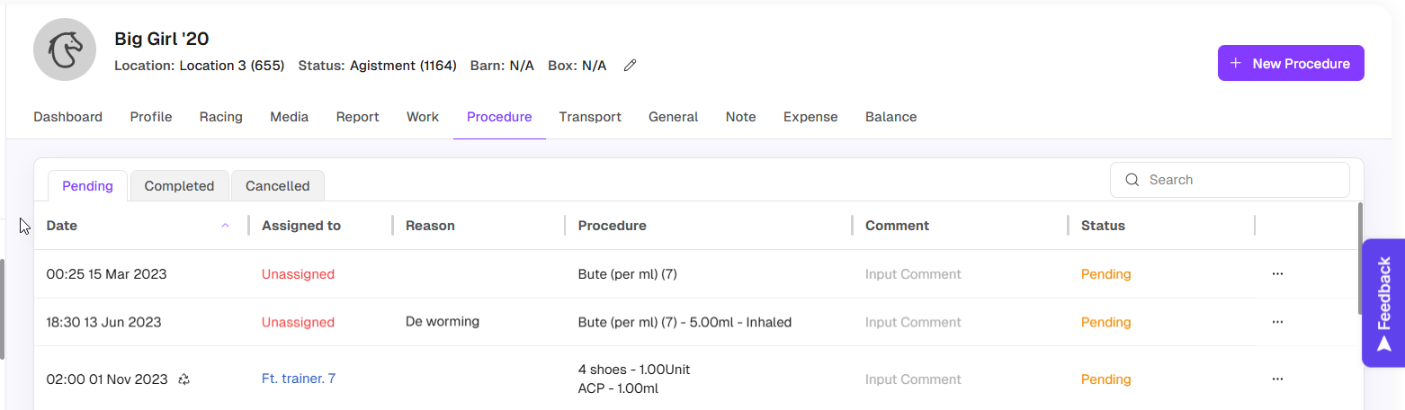
Task: Click in the Search procedures field
Action: [x=1241, y=180]
